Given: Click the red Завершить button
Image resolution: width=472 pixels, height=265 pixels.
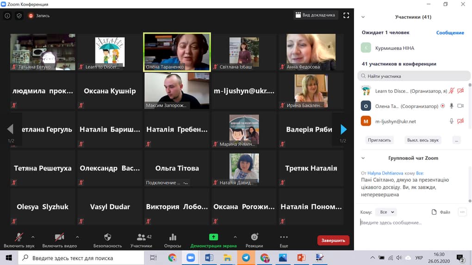Looking at the screenshot, I should pyautogui.click(x=333, y=241).
